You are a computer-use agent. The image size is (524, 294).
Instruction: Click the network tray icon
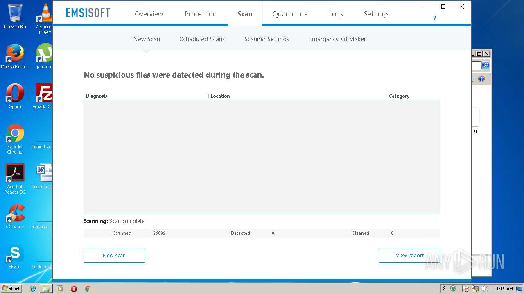[475, 289]
